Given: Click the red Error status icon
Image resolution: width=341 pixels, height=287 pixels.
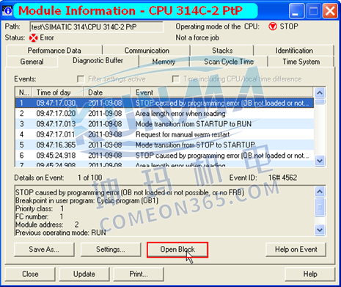Looking at the screenshot, I should 34,38.
